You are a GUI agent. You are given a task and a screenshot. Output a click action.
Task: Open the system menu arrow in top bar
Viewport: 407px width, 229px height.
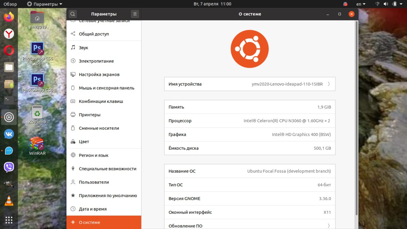click(x=402, y=4)
